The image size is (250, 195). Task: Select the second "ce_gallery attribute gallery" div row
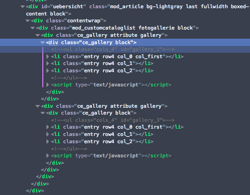click(104, 106)
